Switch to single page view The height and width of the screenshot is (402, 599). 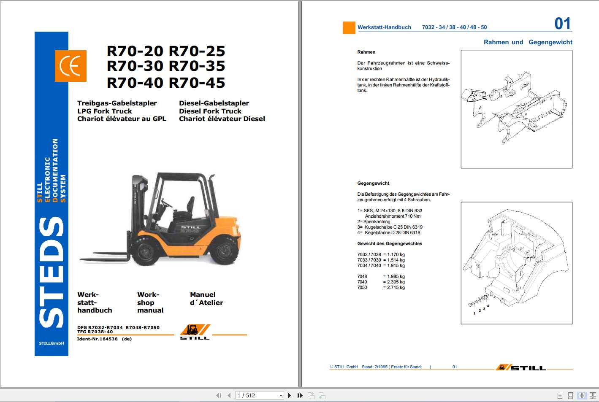tap(560, 395)
